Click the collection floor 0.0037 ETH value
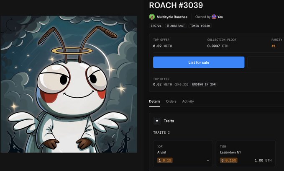This screenshot has height=171, width=284. click(x=218, y=46)
